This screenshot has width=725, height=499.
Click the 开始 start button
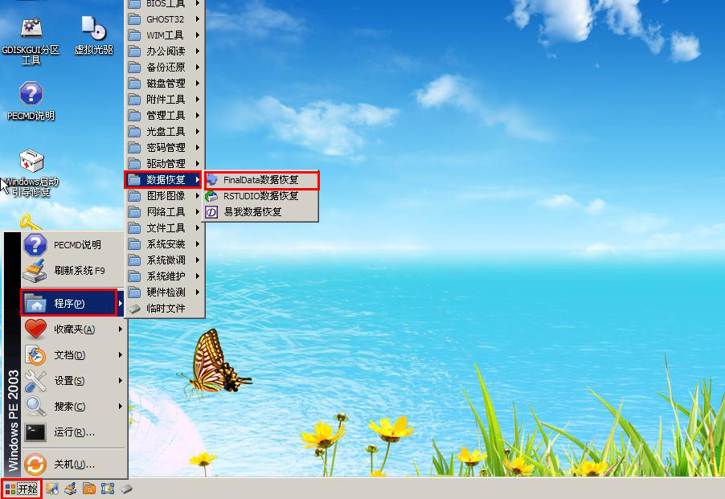(x=21, y=489)
